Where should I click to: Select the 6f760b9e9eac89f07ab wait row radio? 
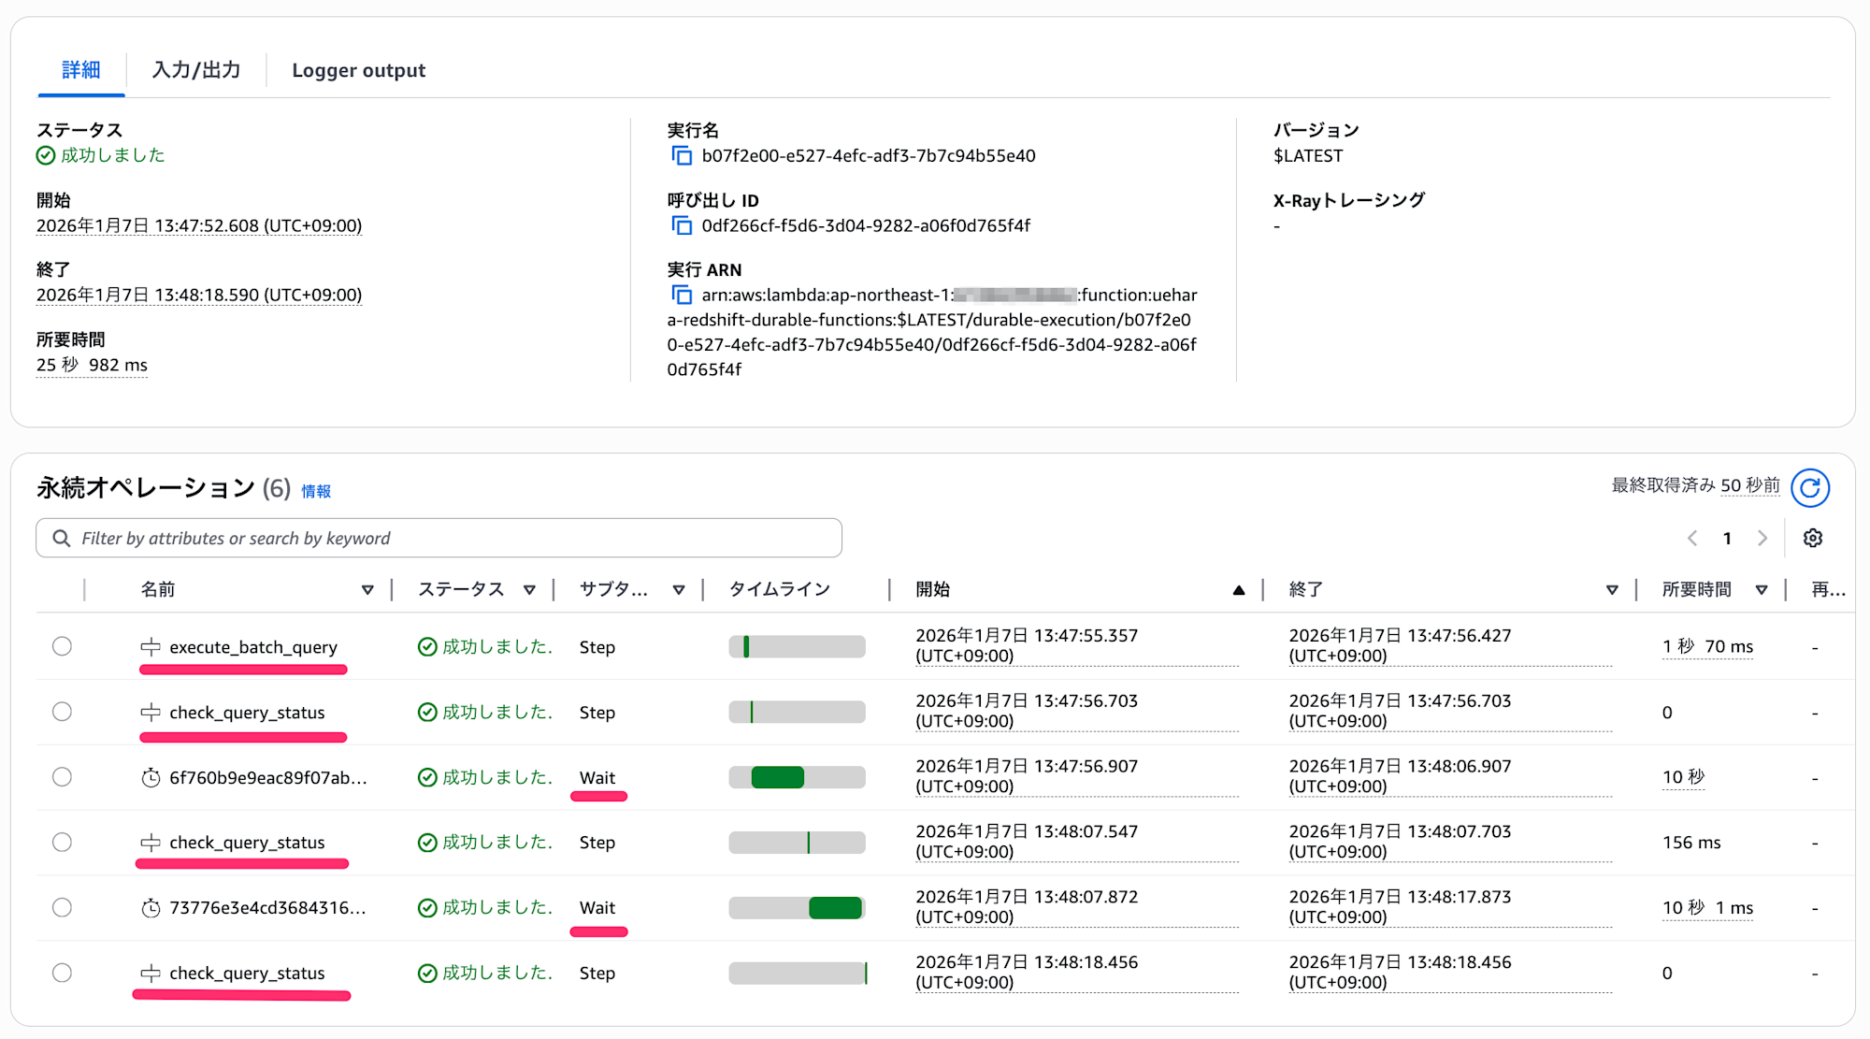(x=62, y=777)
